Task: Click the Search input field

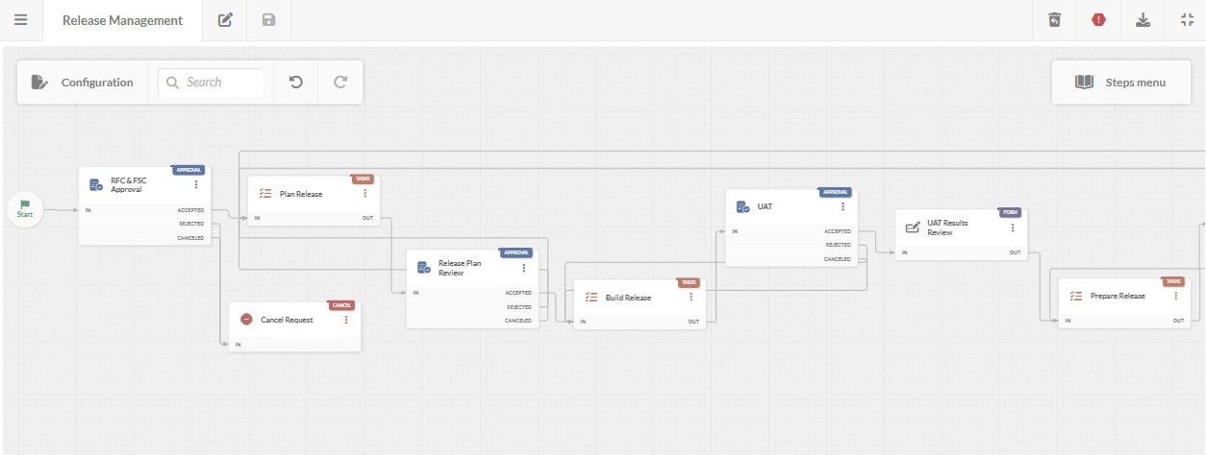Action: click(212, 83)
